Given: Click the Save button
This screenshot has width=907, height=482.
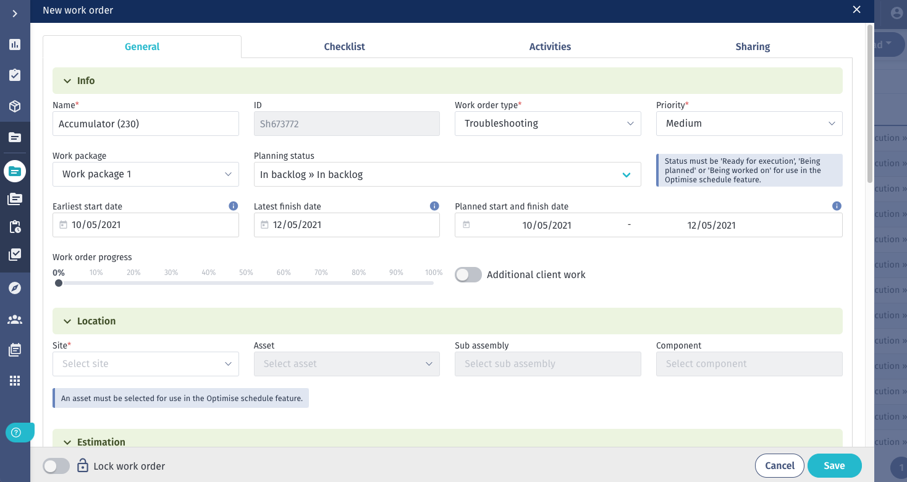Looking at the screenshot, I should pos(834,466).
